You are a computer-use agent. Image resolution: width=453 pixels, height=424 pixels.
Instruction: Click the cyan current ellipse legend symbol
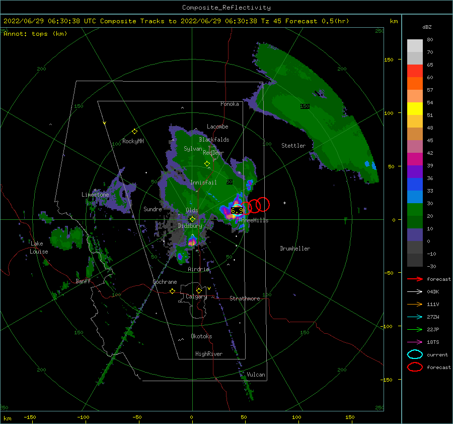point(415,354)
